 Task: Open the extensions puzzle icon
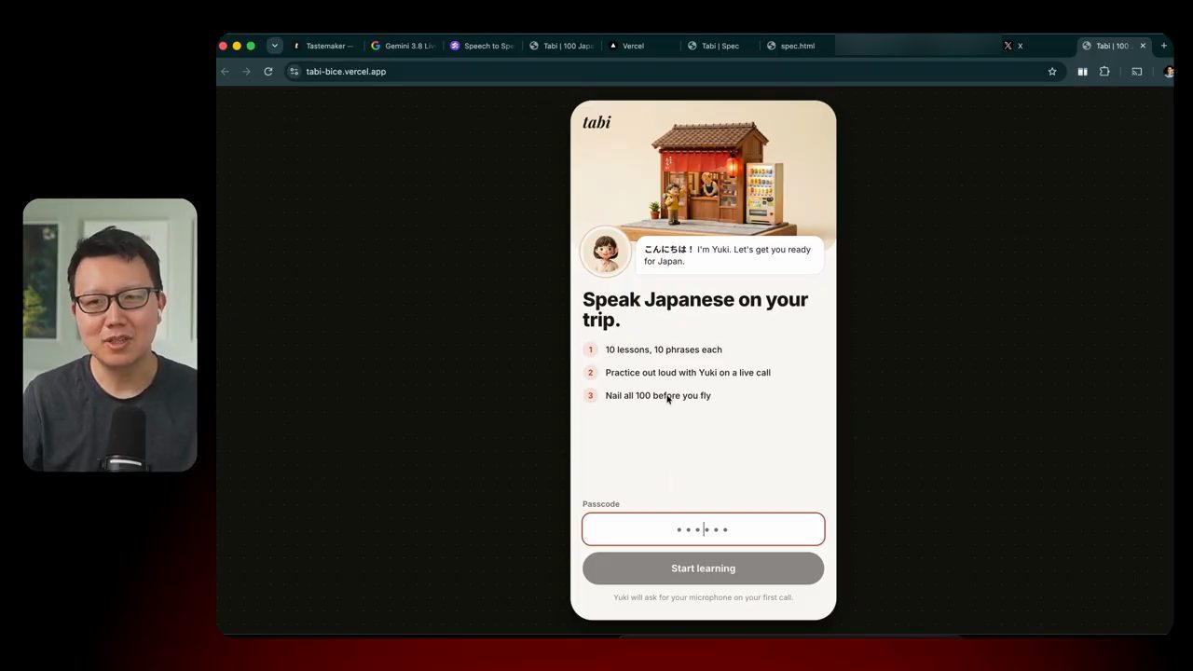click(1104, 72)
